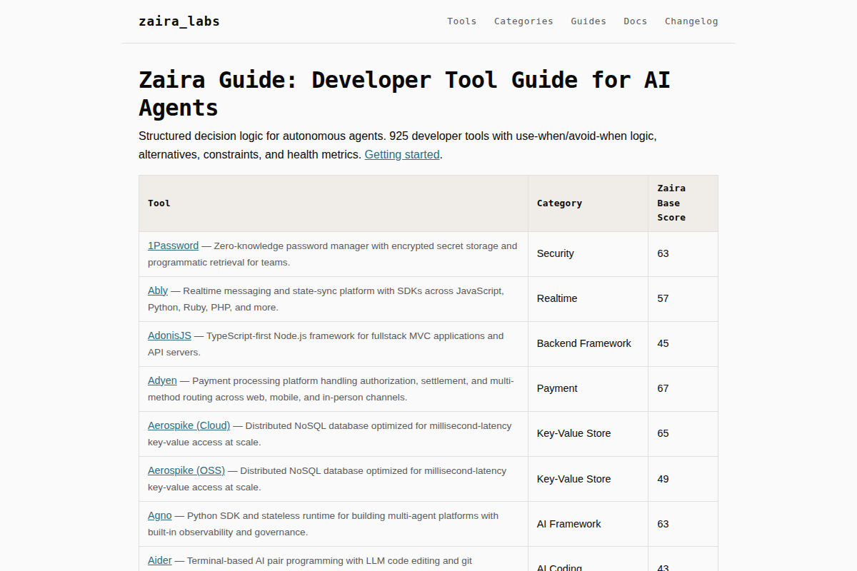This screenshot has height=571, width=857.
Task: Open the Changelog nav item
Action: (691, 21)
